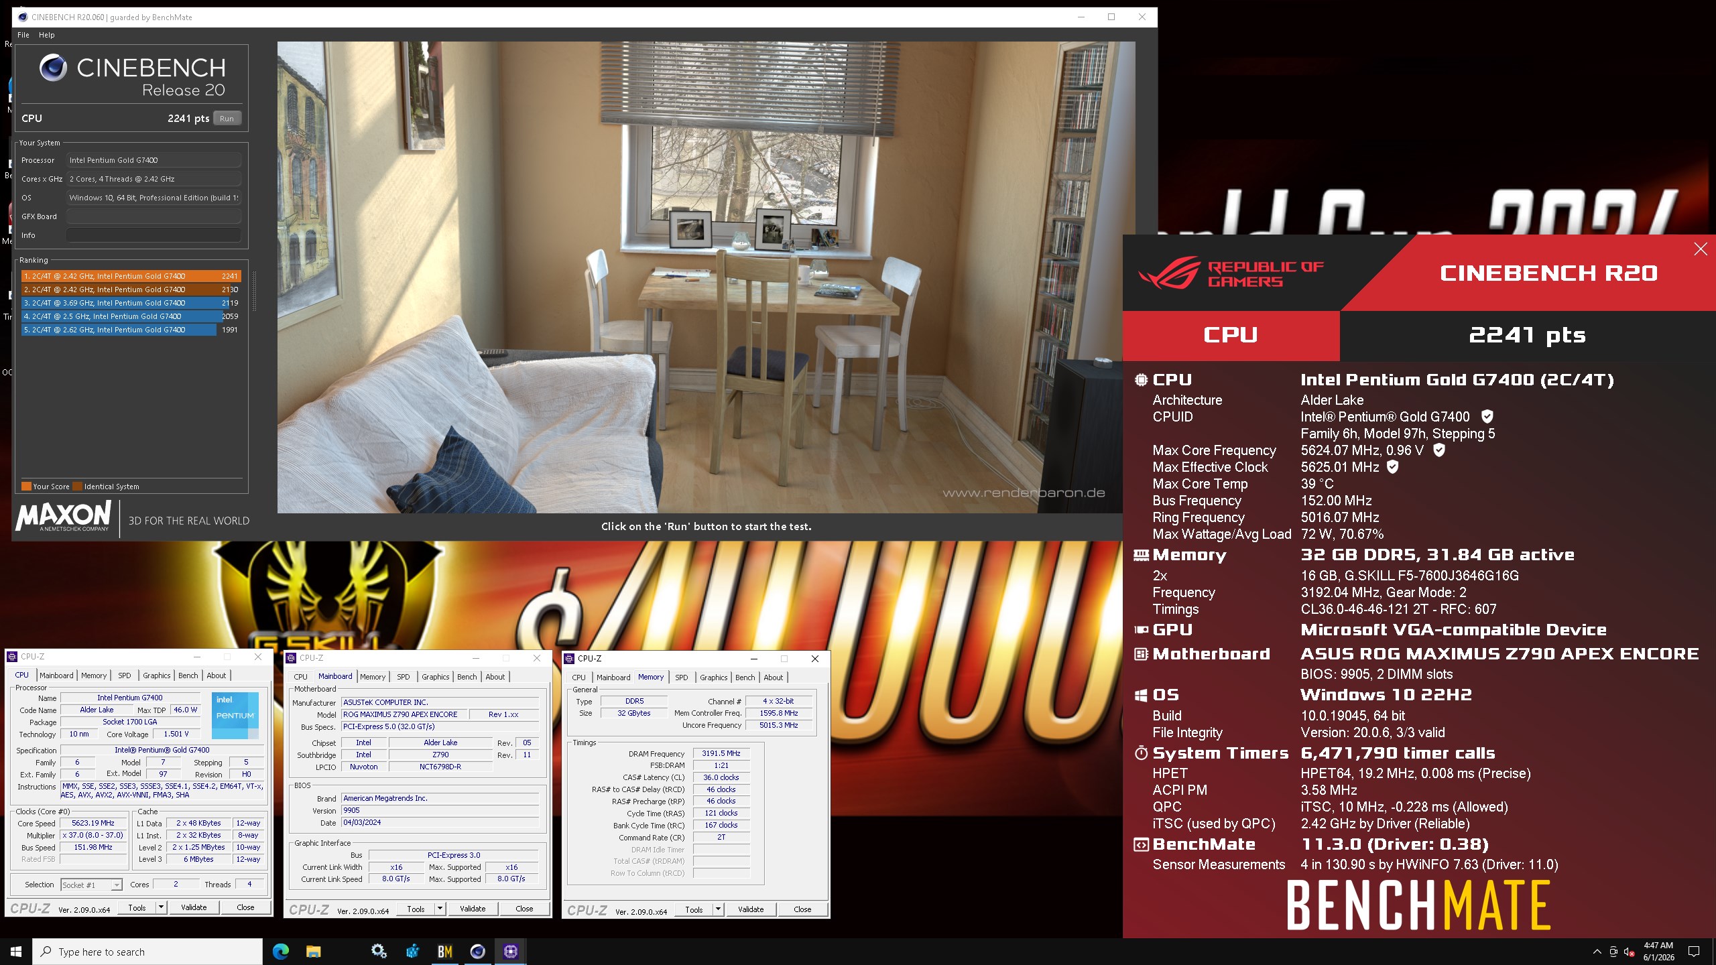Open the Cinebench File menu

pyautogui.click(x=23, y=35)
